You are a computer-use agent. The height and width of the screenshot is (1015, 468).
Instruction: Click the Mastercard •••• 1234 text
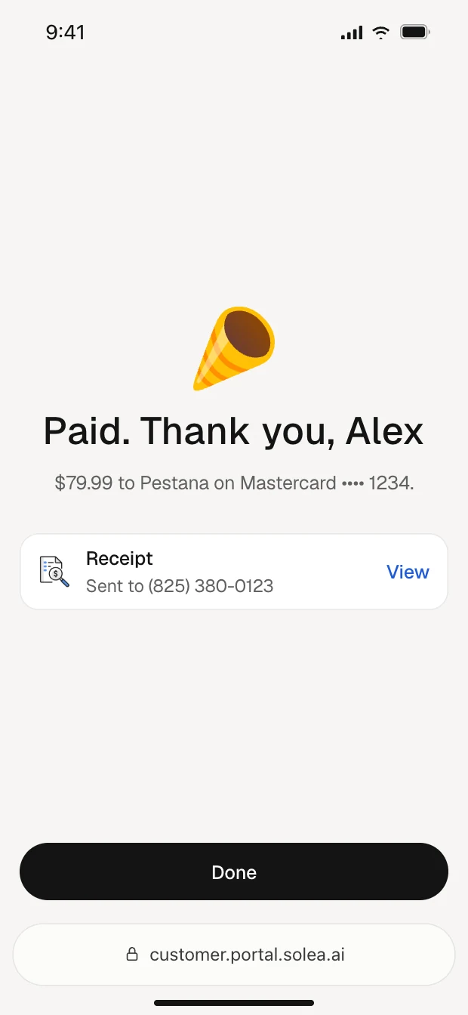point(327,483)
